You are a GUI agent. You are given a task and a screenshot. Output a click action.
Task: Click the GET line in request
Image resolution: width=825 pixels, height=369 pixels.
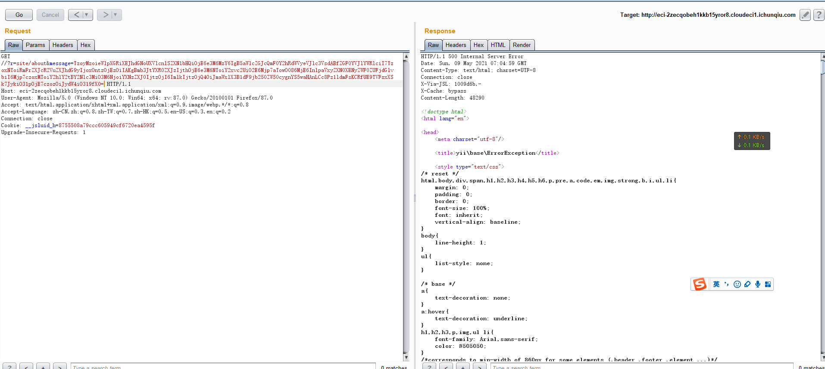6,56
